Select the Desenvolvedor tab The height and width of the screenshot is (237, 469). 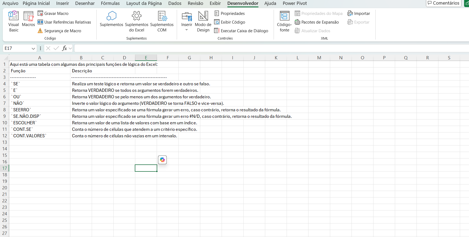coord(243,3)
